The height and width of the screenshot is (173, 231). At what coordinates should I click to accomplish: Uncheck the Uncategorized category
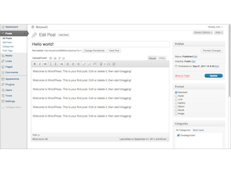point(178,135)
